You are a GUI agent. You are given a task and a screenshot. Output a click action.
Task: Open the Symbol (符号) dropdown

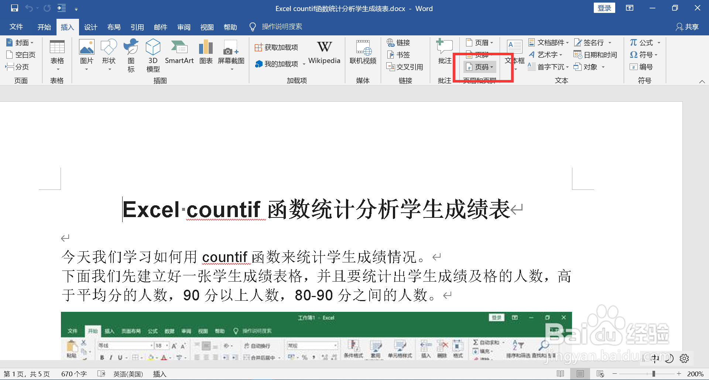pyautogui.click(x=644, y=55)
